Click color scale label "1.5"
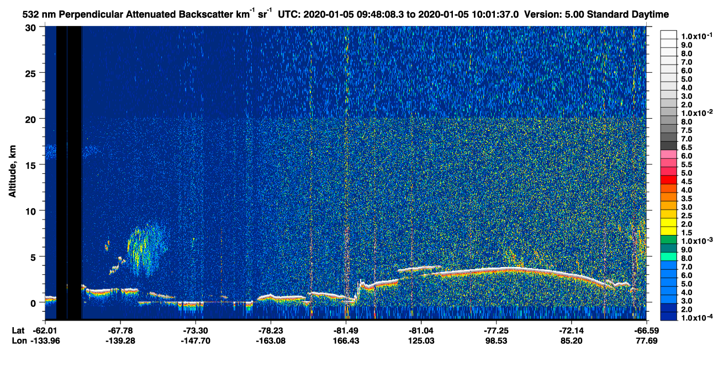Viewport: 718px width, 368px height. (x=687, y=233)
